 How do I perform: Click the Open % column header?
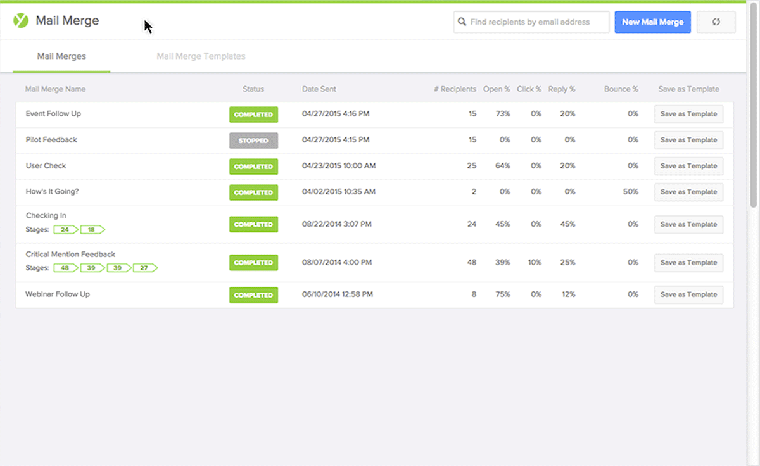(497, 89)
